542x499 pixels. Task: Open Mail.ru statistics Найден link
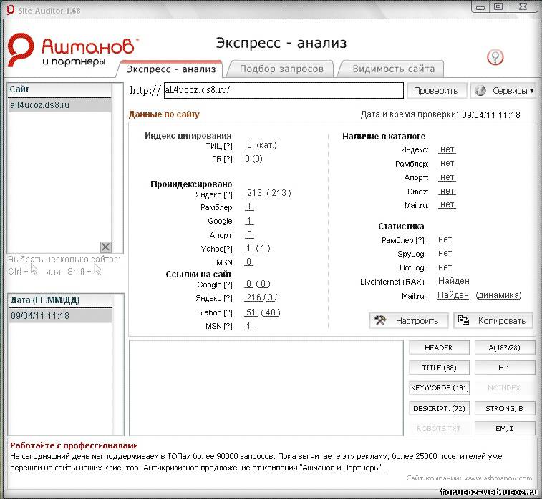453,295
